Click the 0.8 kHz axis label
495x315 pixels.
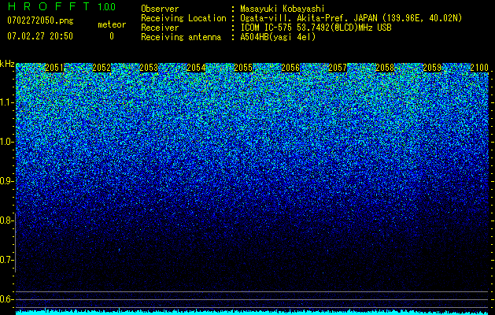coord(6,220)
